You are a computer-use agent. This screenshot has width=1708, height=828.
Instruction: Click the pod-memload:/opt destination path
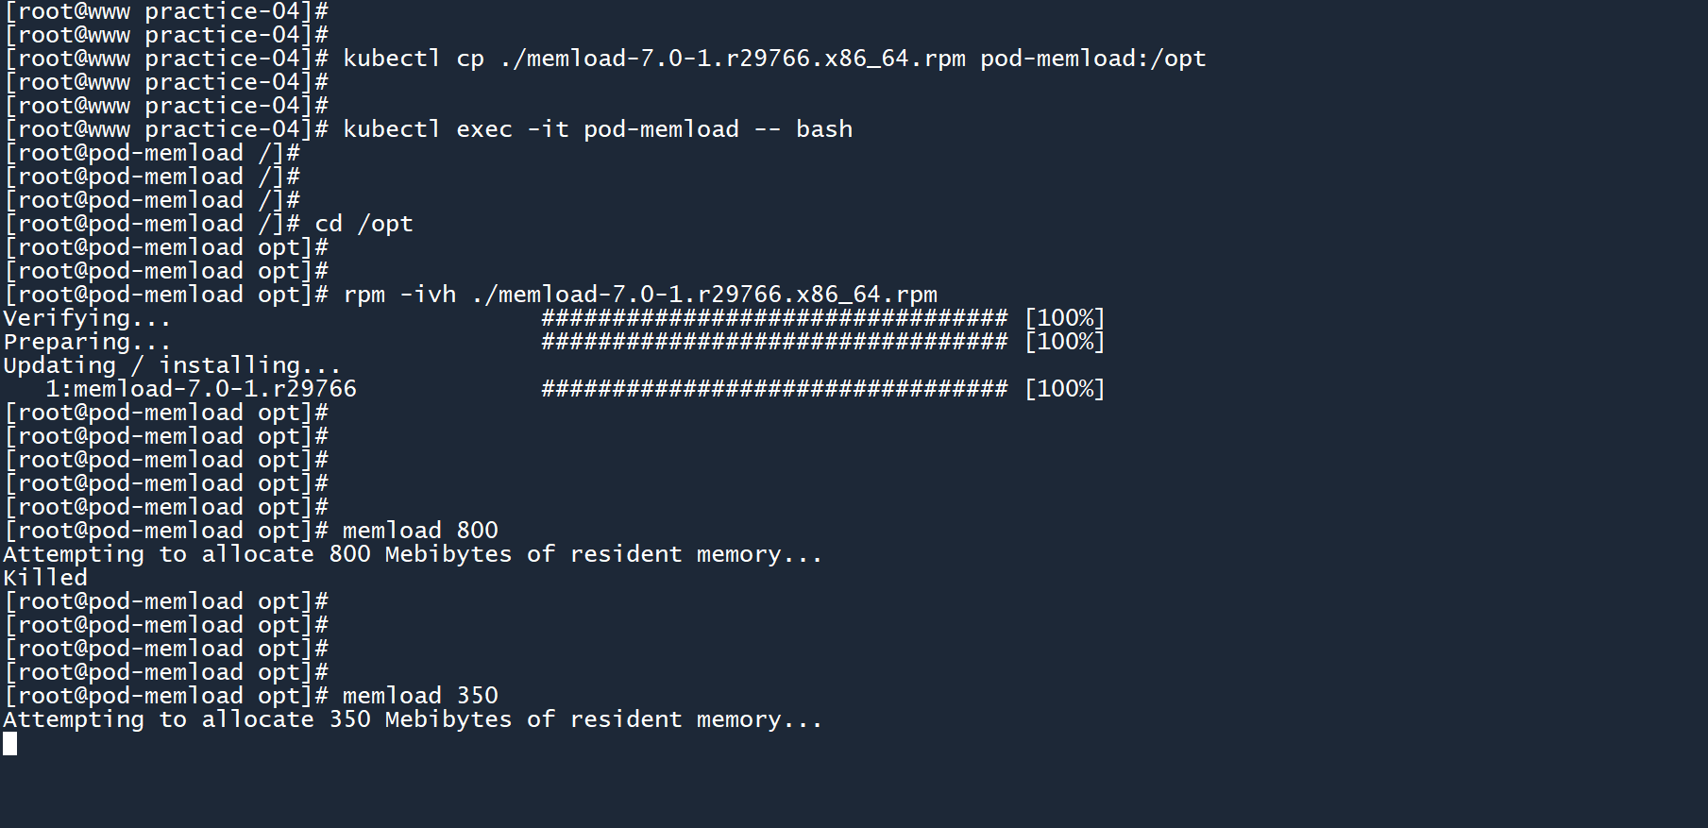click(x=1092, y=59)
